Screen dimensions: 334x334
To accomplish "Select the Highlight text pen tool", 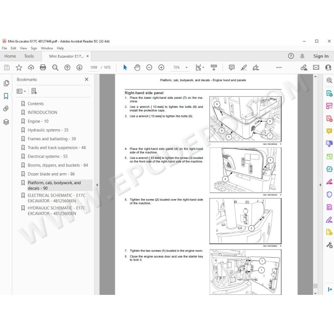I will pos(244,68).
